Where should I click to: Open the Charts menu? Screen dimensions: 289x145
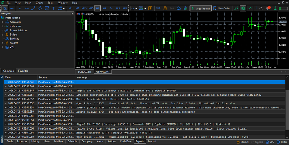39,3
